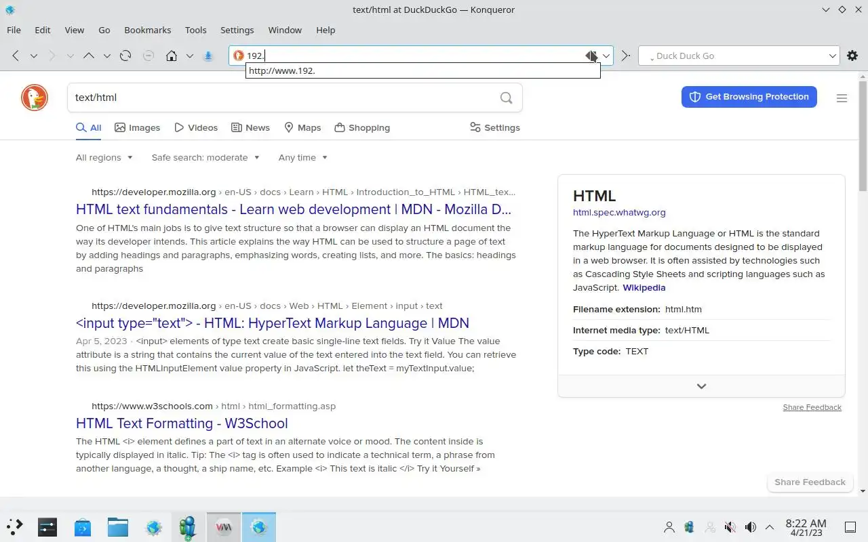
Task: Open the back history dropdown arrow
Action: click(x=33, y=56)
